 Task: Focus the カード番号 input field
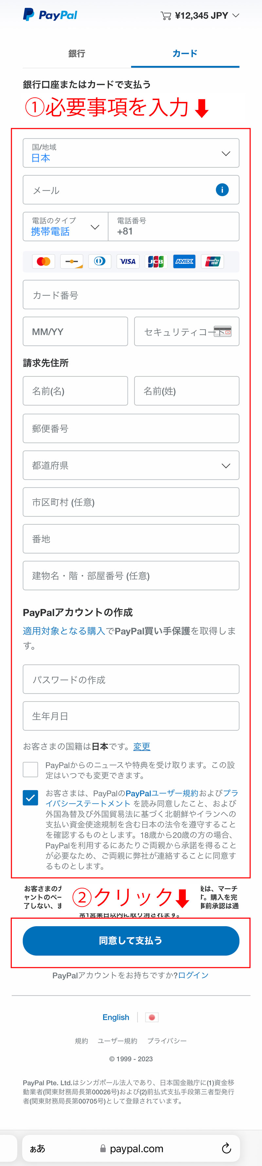pyautogui.click(x=131, y=295)
